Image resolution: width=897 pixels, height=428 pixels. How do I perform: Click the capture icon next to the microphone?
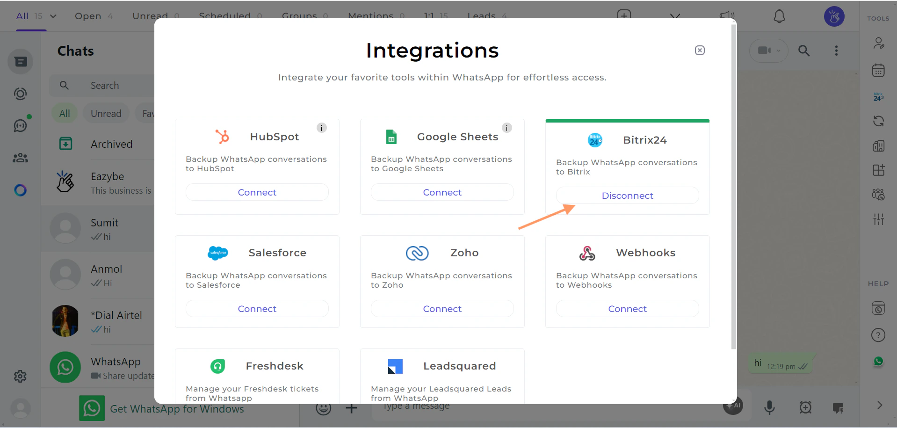[x=805, y=407]
